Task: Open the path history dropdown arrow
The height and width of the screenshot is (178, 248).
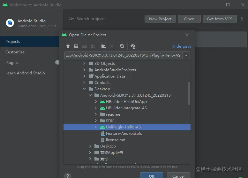Action: coord(186,55)
